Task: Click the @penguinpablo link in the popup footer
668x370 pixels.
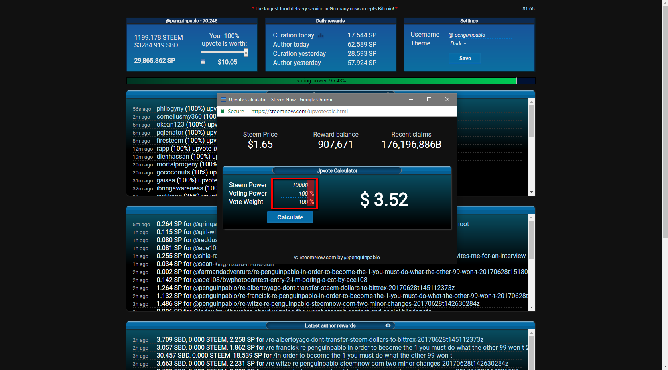Action: pyautogui.click(x=362, y=258)
